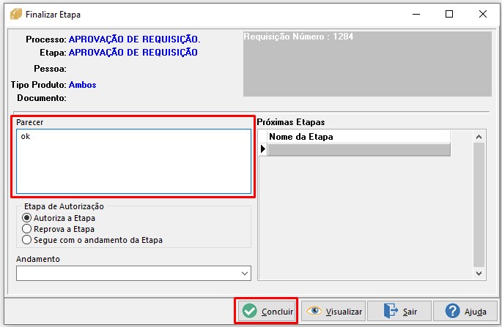Click the Processo value APROVAÇÃO DE REQUISIÇÃO.

pyautogui.click(x=134, y=39)
